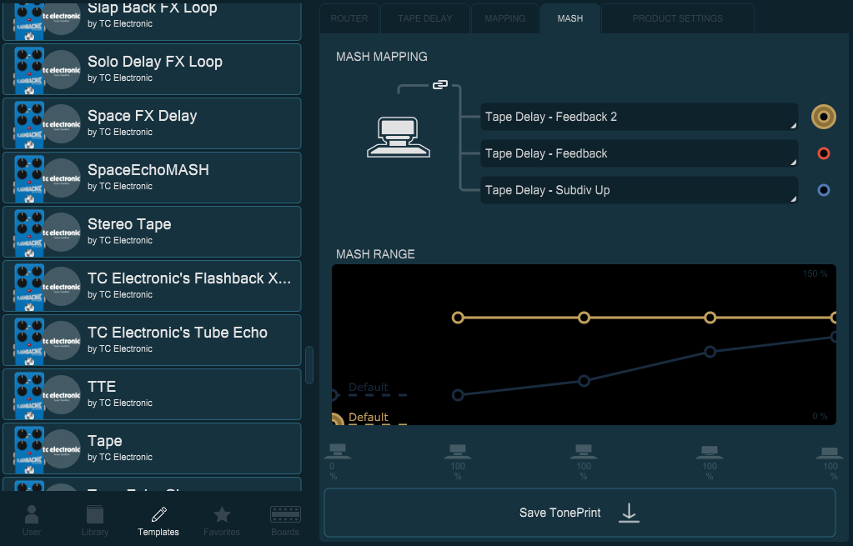The width and height of the screenshot is (853, 546).
Task: Click the Flashback pedal thumbnail for Space FX Delay
Action: (29, 124)
